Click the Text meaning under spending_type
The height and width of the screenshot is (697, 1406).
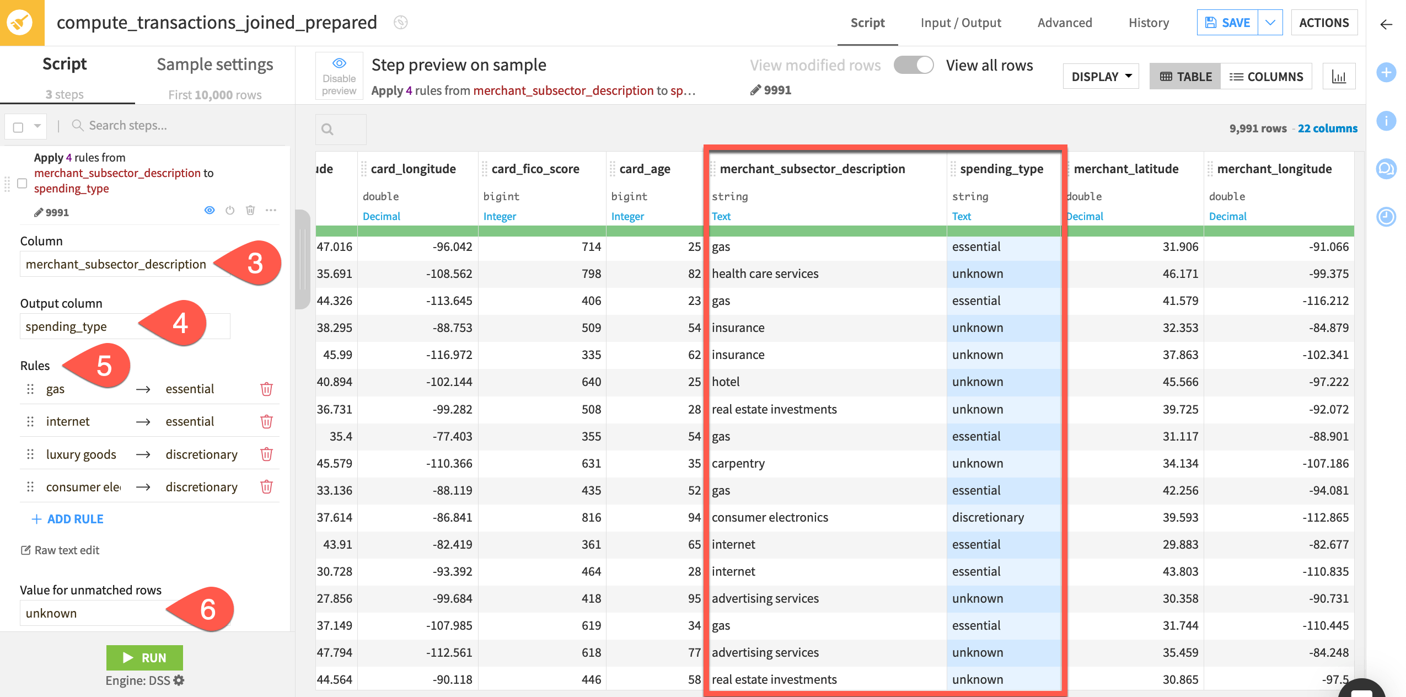(961, 217)
